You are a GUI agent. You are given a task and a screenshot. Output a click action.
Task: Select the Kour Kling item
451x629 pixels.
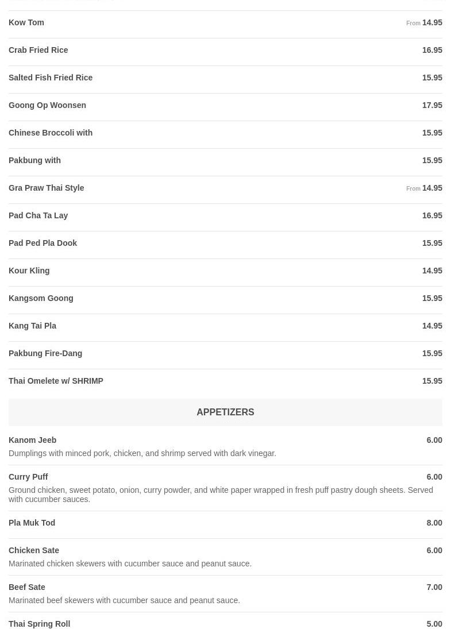(x=29, y=271)
